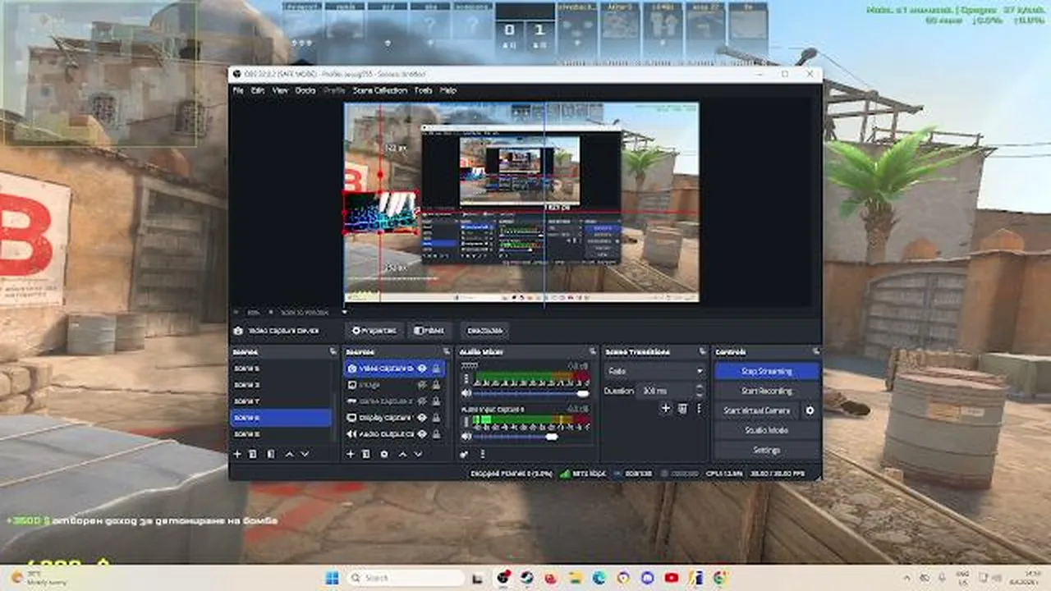Open Audio Mixer menu dots at bottom

pyautogui.click(x=482, y=454)
